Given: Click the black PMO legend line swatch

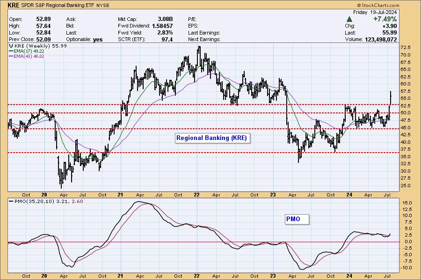Looking at the screenshot, I should point(11,201).
